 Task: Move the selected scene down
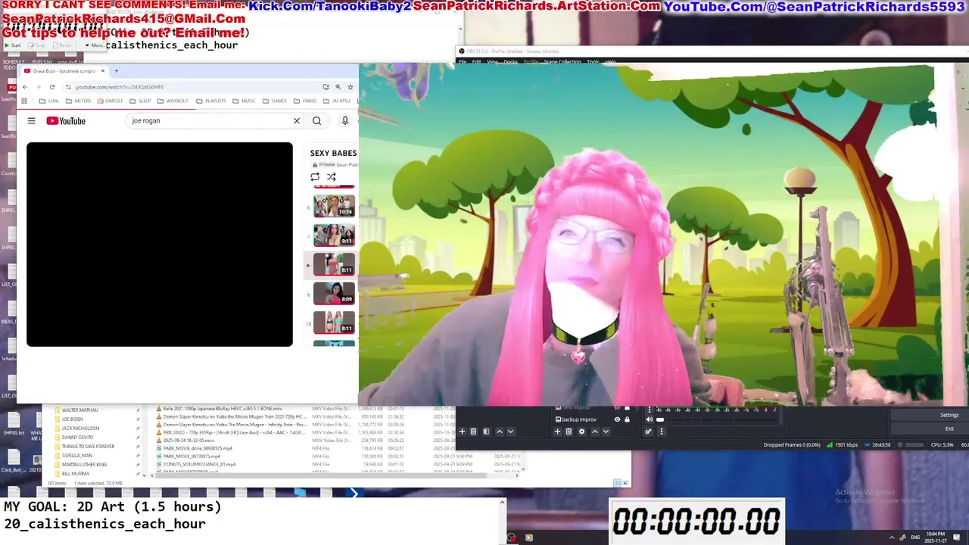[x=510, y=431]
